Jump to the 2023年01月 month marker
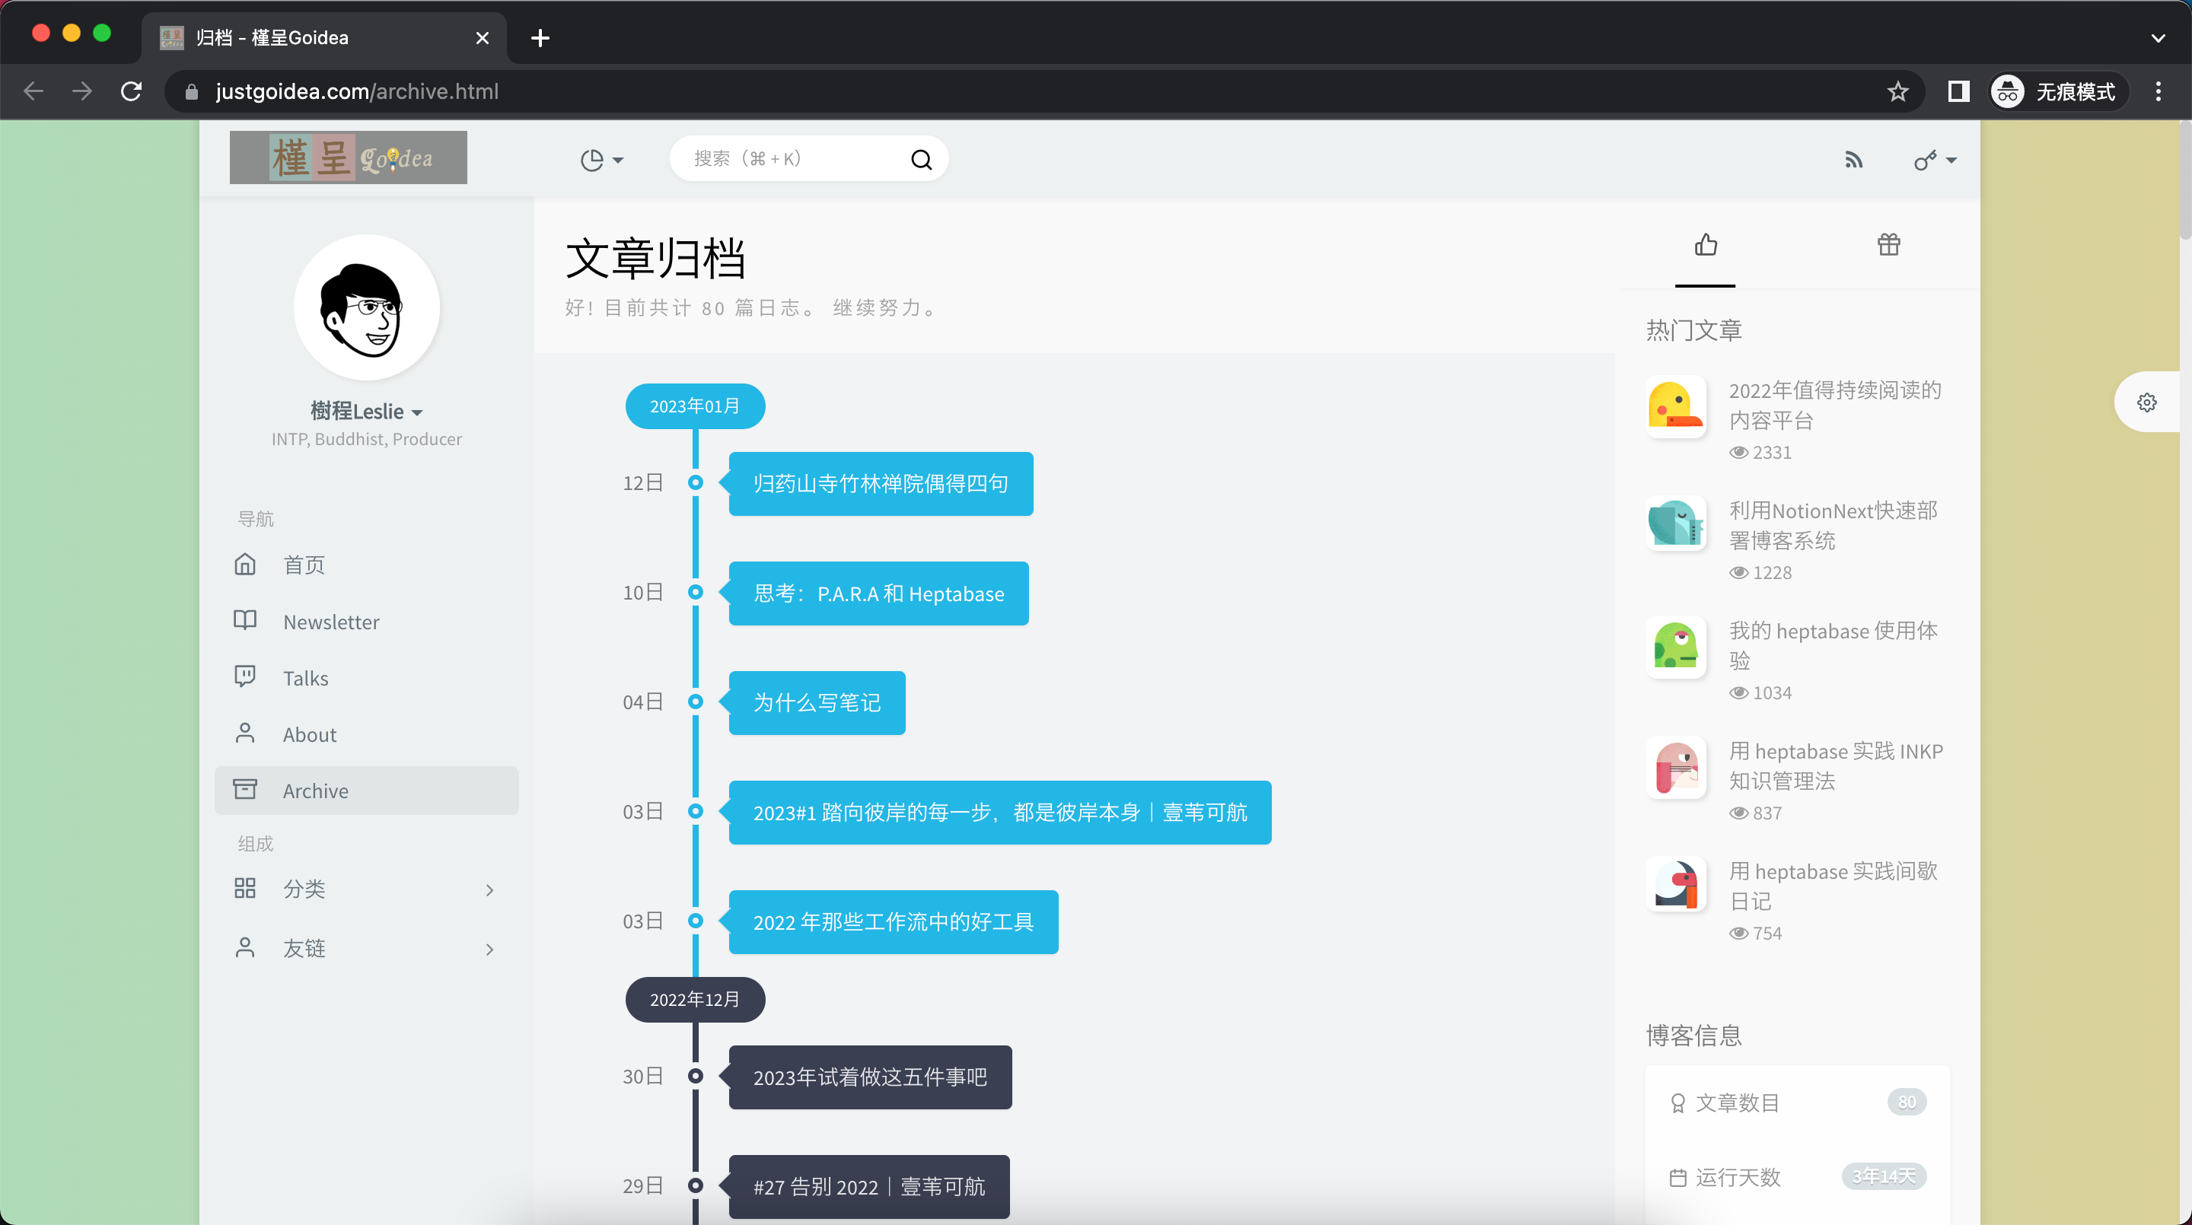This screenshot has width=2192, height=1225. [695, 406]
